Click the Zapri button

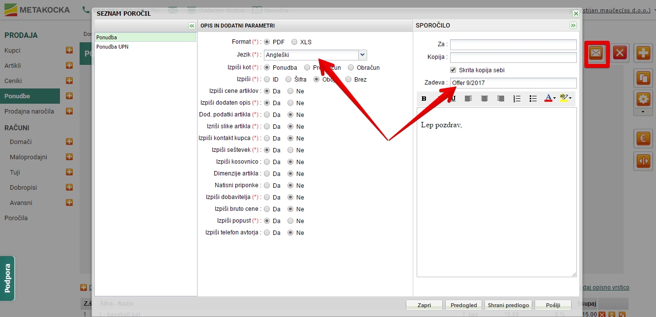pos(424,305)
